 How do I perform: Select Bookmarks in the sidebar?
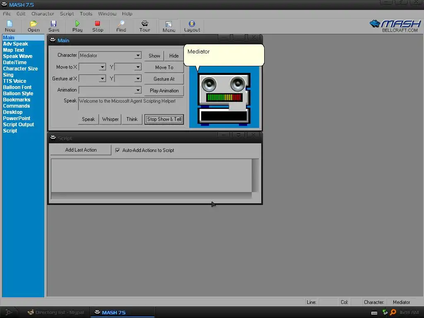coord(17,100)
